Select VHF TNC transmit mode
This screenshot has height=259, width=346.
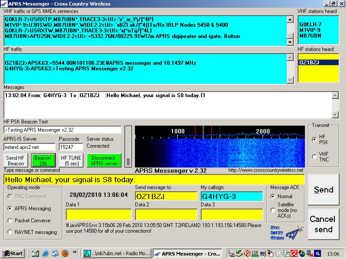[314, 157]
